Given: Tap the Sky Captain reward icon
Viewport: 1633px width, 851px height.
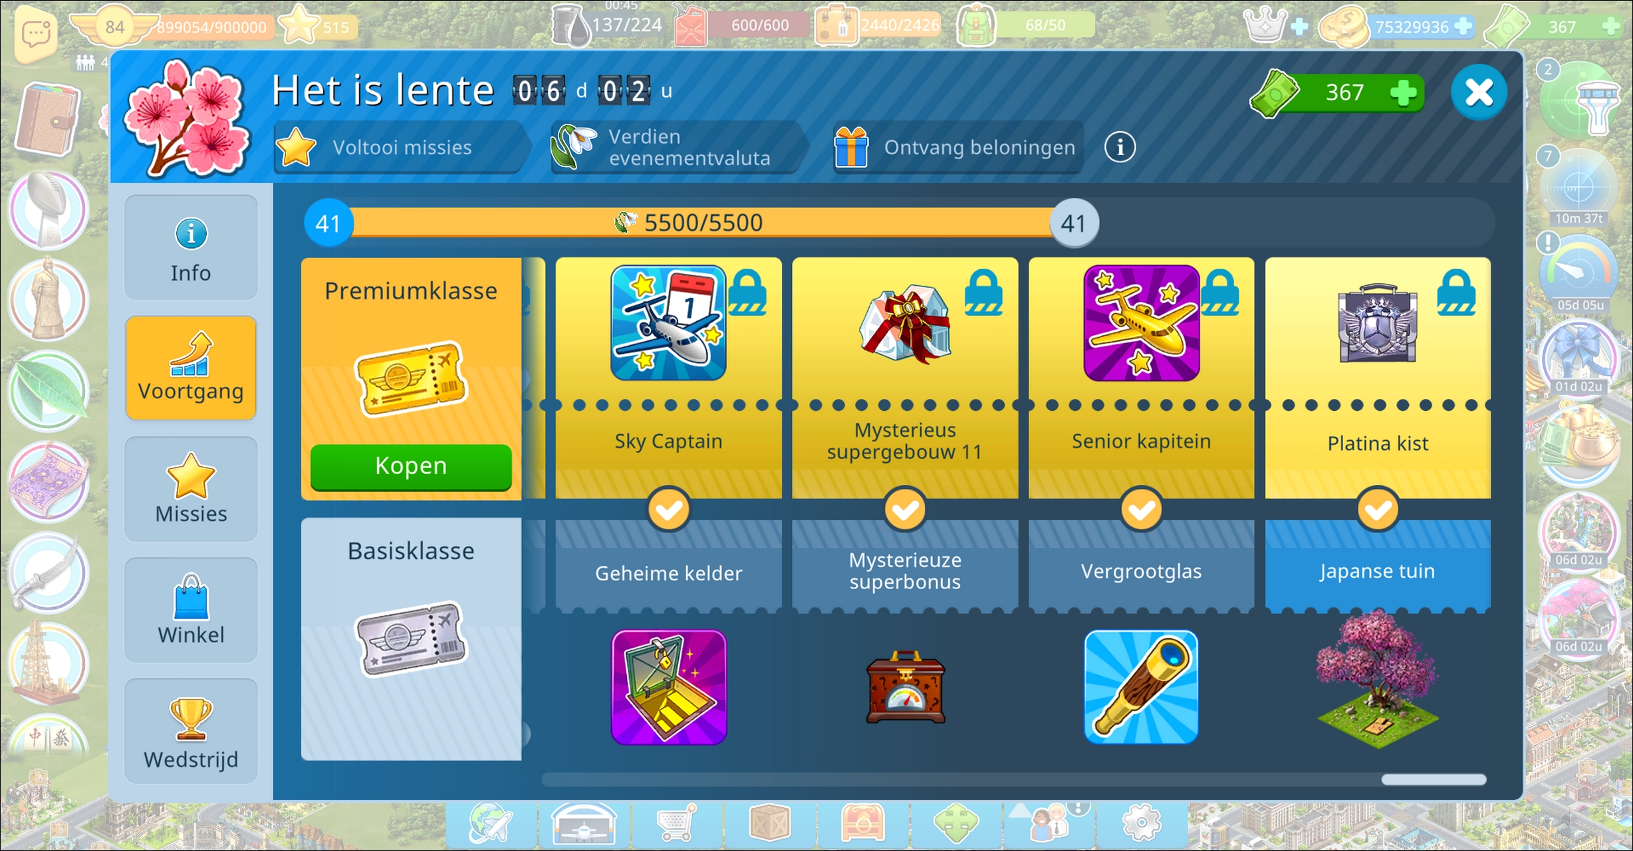Looking at the screenshot, I should pos(668,323).
